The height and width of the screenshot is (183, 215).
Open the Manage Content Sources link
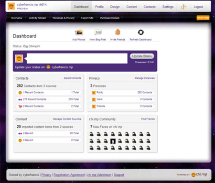[67, 119]
